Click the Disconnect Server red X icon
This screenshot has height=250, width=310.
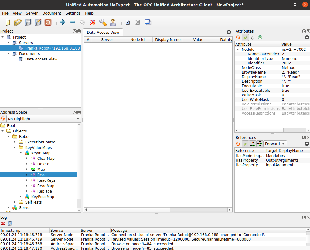tap(93, 22)
